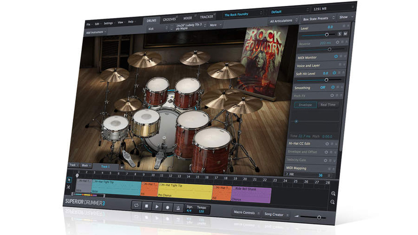Open the Edit menu
The image size is (418, 235).
98,24
